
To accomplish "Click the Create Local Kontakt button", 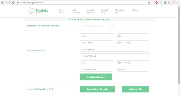I will point(96,77).
